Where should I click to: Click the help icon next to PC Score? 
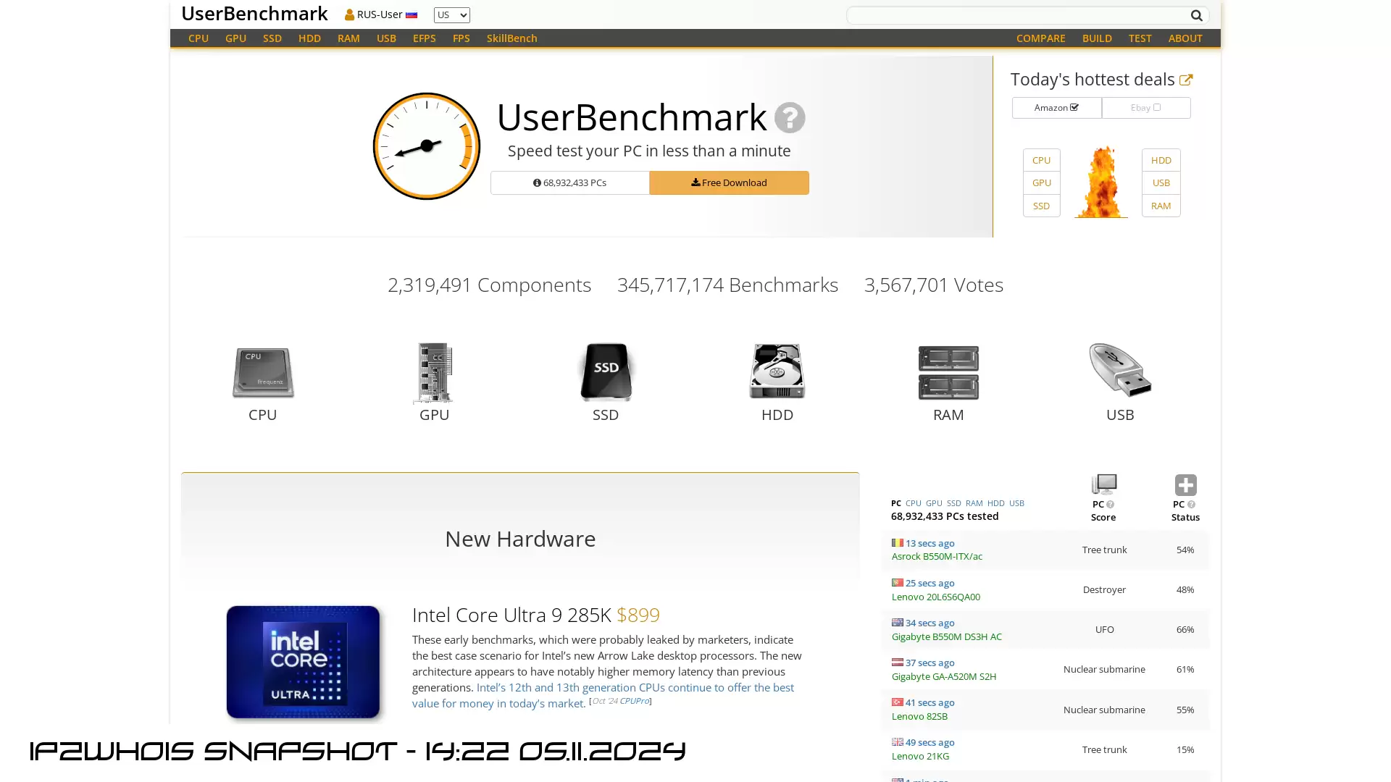click(x=1110, y=505)
